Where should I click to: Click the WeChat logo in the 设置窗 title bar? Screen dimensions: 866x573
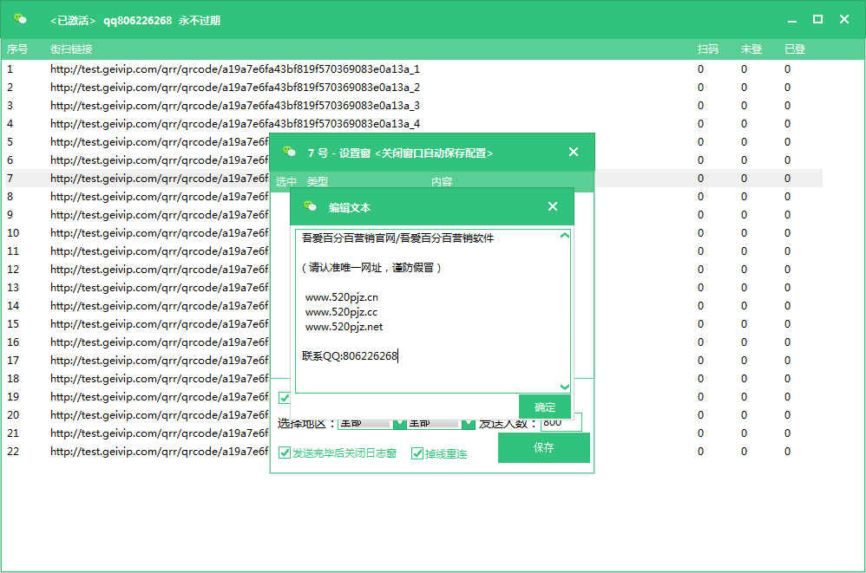(289, 151)
